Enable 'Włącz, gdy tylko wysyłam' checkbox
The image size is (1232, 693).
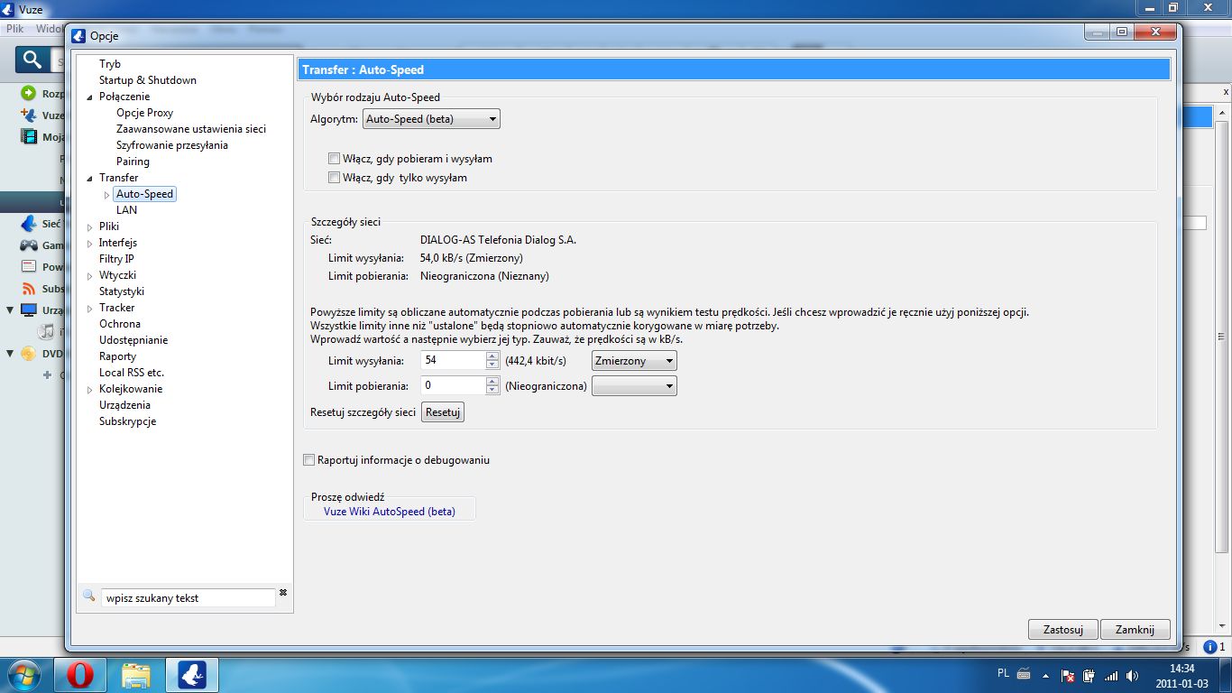(x=335, y=178)
